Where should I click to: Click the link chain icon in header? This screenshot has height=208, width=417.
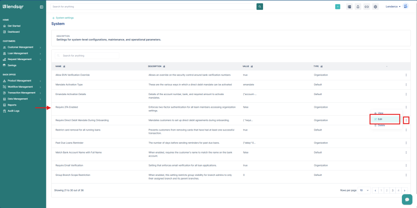[367, 7]
